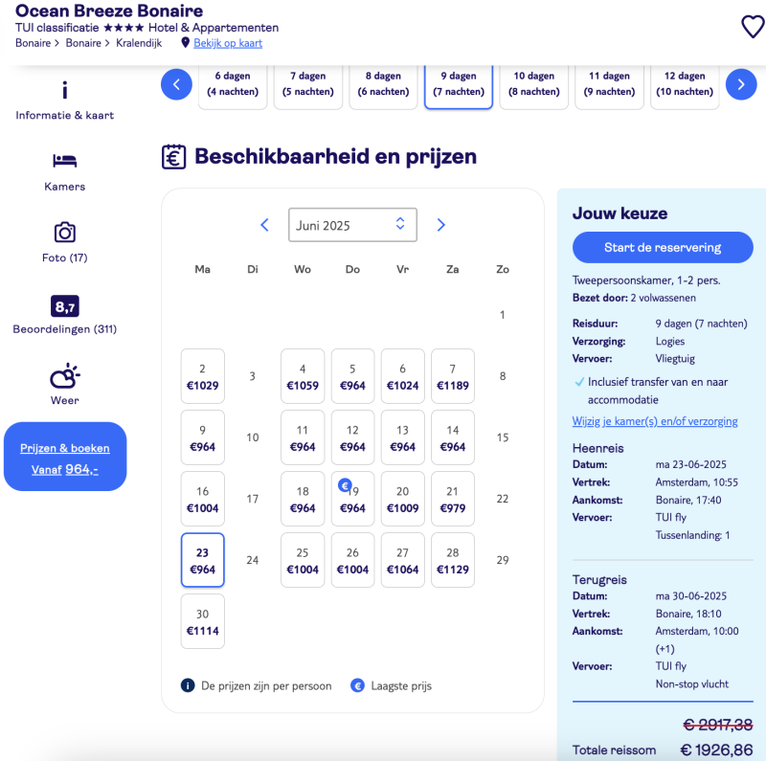The height and width of the screenshot is (761, 766).
Task: Open Kralendijk breadcrumb
Action: pyautogui.click(x=139, y=43)
